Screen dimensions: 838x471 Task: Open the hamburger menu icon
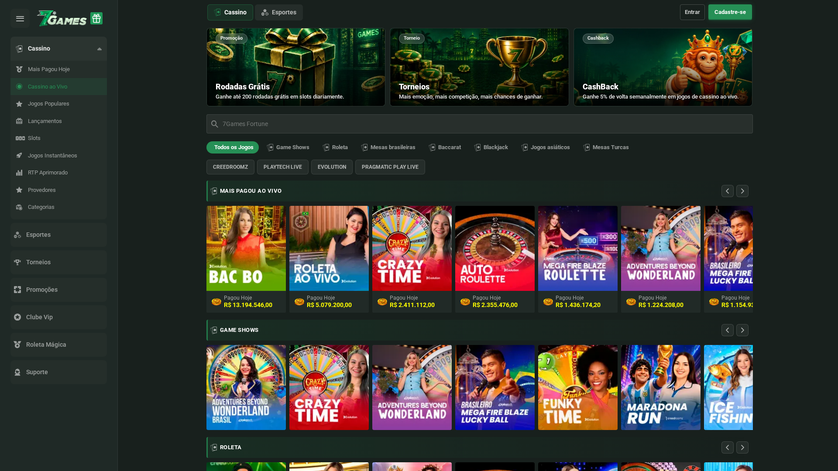click(x=20, y=19)
